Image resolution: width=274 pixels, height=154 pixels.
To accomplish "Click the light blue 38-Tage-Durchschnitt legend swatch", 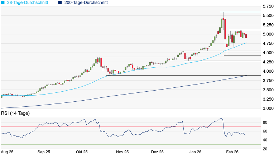I will (3, 3).
